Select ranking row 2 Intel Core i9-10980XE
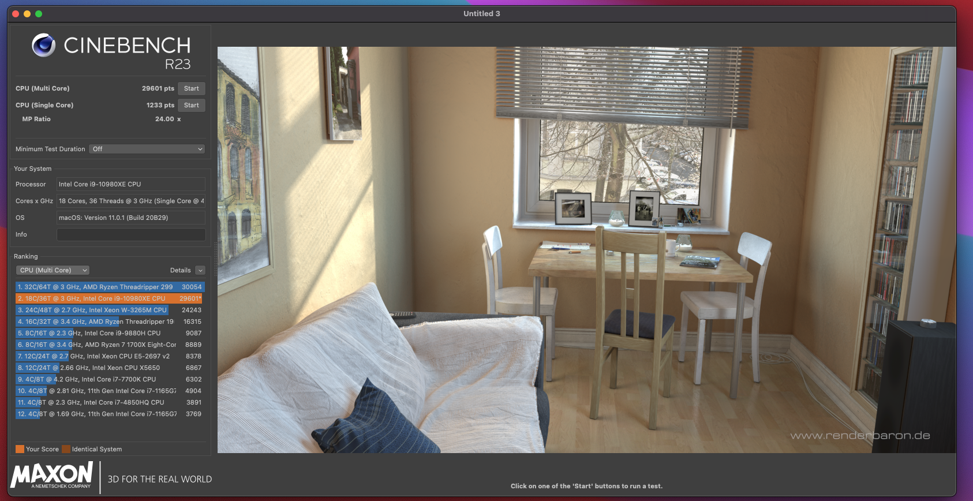973x501 pixels. pos(110,298)
